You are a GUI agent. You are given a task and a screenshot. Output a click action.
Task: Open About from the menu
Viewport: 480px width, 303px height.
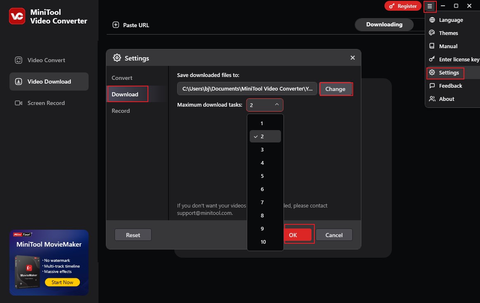coord(453,99)
